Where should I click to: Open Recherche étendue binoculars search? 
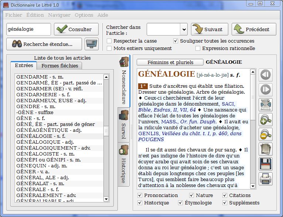(44, 44)
